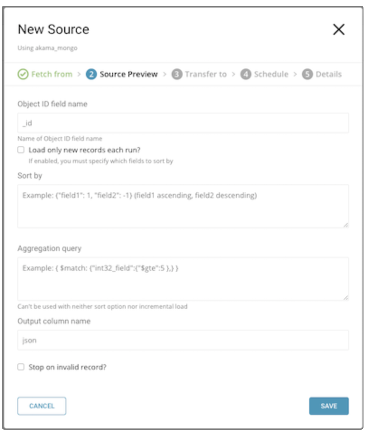This screenshot has height=436, width=368.
Task: Click into the Aggregation query text area
Action: (x=183, y=279)
